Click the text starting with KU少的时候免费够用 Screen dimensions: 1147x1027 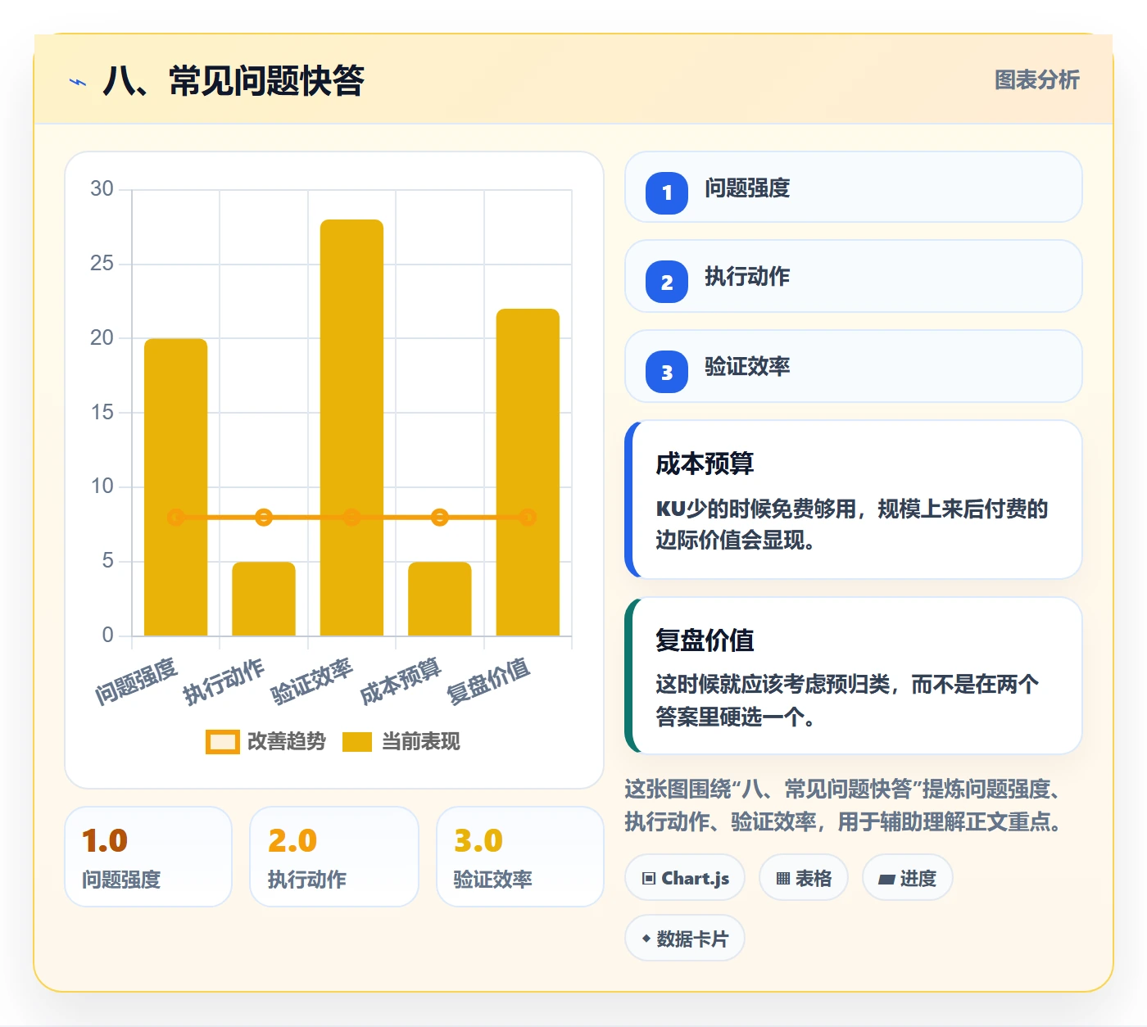pyautogui.click(x=852, y=524)
